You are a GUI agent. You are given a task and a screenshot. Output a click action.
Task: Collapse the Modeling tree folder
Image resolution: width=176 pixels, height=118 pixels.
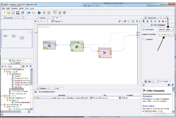2,96
